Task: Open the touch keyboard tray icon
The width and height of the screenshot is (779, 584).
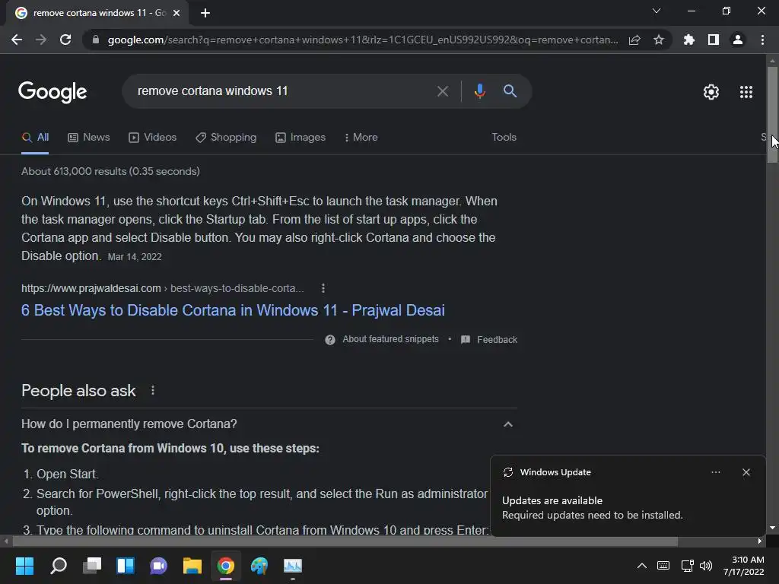Action: click(663, 566)
